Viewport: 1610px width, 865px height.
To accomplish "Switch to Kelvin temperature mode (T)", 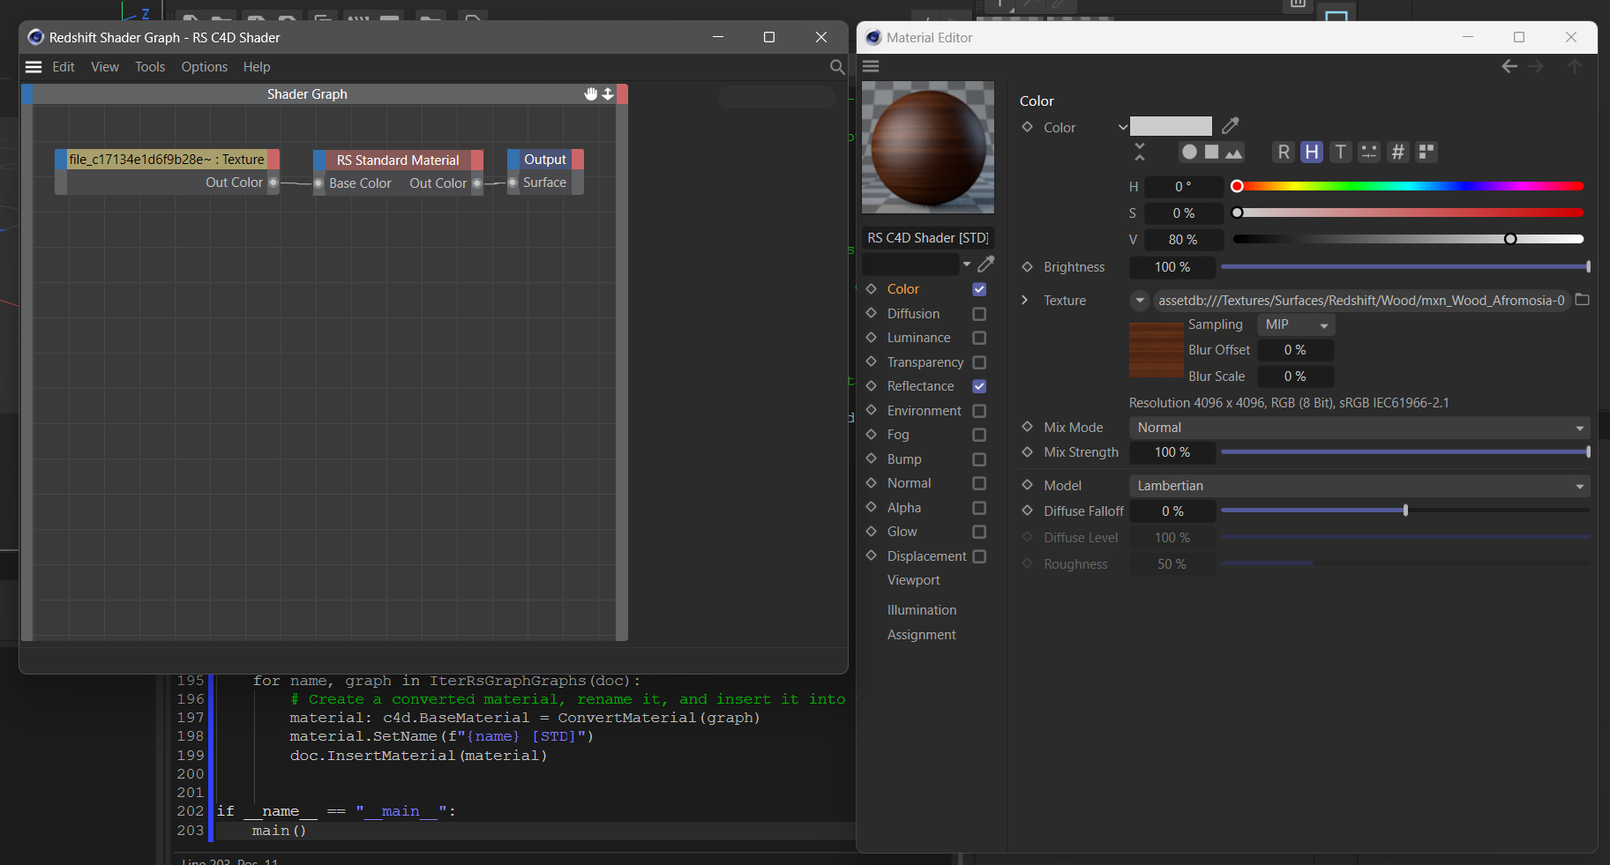I will coord(1340,152).
